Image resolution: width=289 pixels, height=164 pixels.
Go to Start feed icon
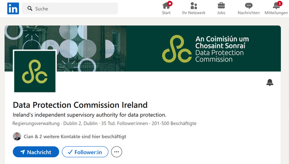[166, 5]
